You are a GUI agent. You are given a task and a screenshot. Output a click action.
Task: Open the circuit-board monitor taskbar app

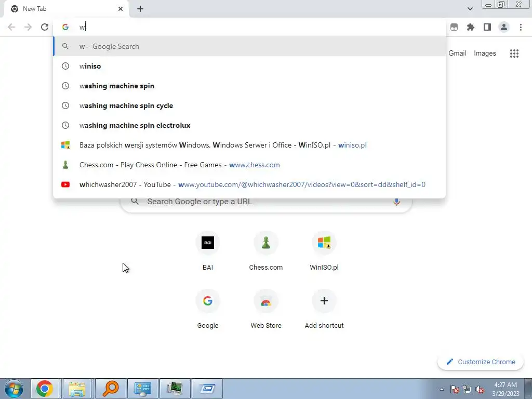175,389
